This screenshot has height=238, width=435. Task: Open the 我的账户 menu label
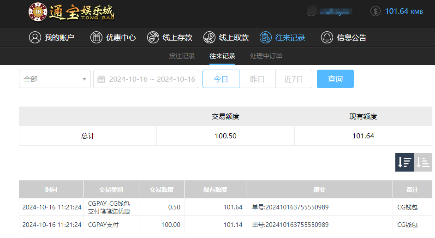60,37
